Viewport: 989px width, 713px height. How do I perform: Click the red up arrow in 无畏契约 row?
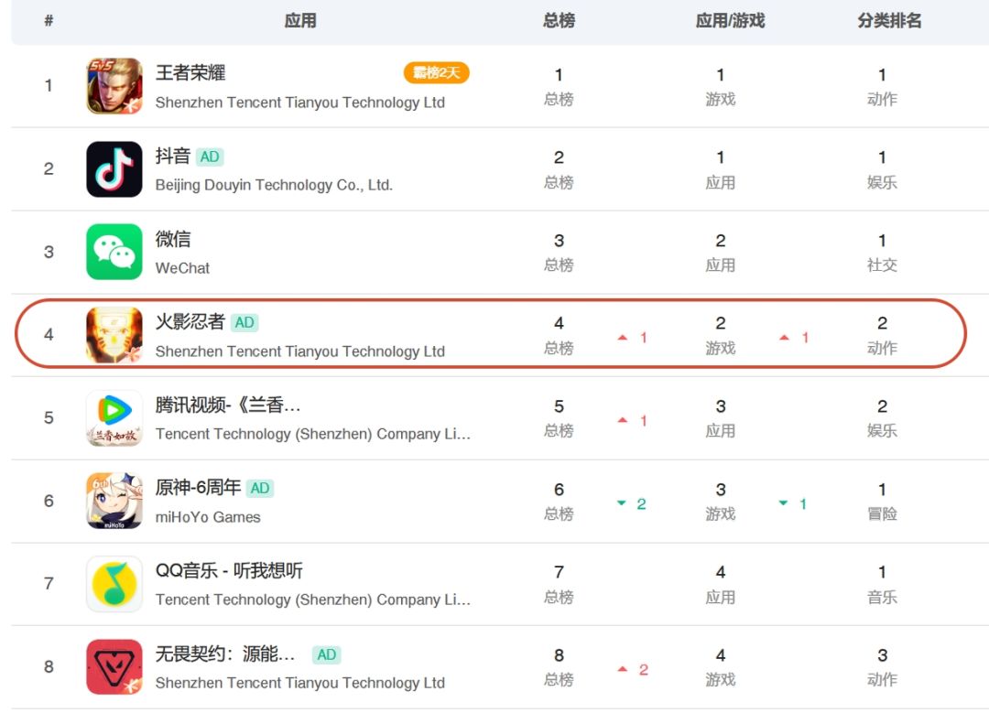623,669
